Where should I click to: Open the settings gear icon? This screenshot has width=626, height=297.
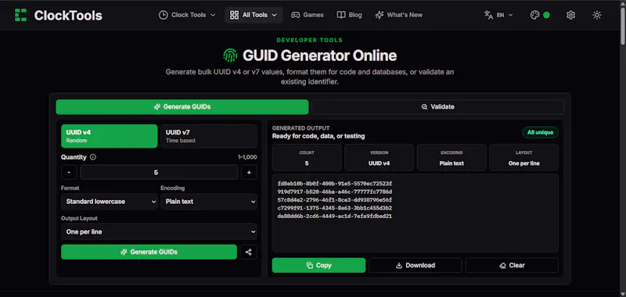point(571,15)
